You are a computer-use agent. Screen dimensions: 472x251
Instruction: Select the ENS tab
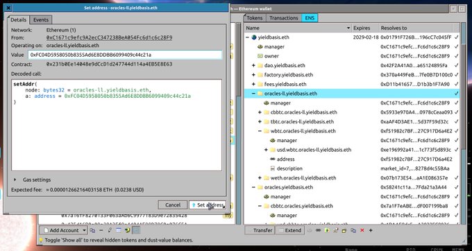pos(310,18)
